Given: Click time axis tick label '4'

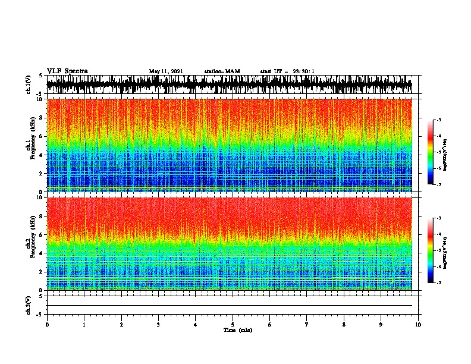Looking at the screenshot, I should (195, 324).
